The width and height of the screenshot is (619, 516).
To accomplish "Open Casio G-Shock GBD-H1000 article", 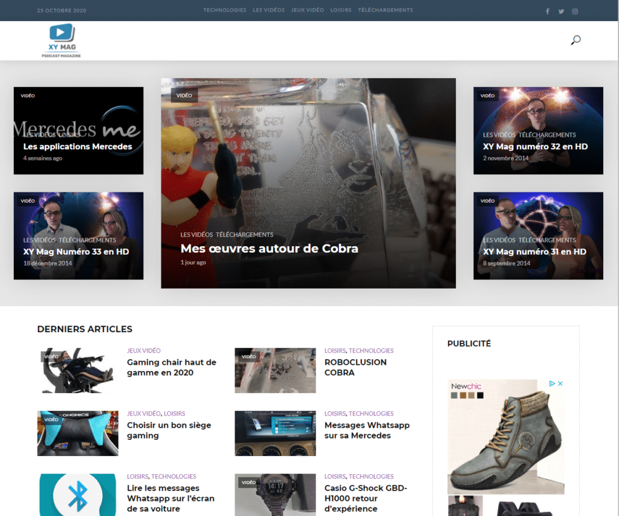I will [x=366, y=498].
